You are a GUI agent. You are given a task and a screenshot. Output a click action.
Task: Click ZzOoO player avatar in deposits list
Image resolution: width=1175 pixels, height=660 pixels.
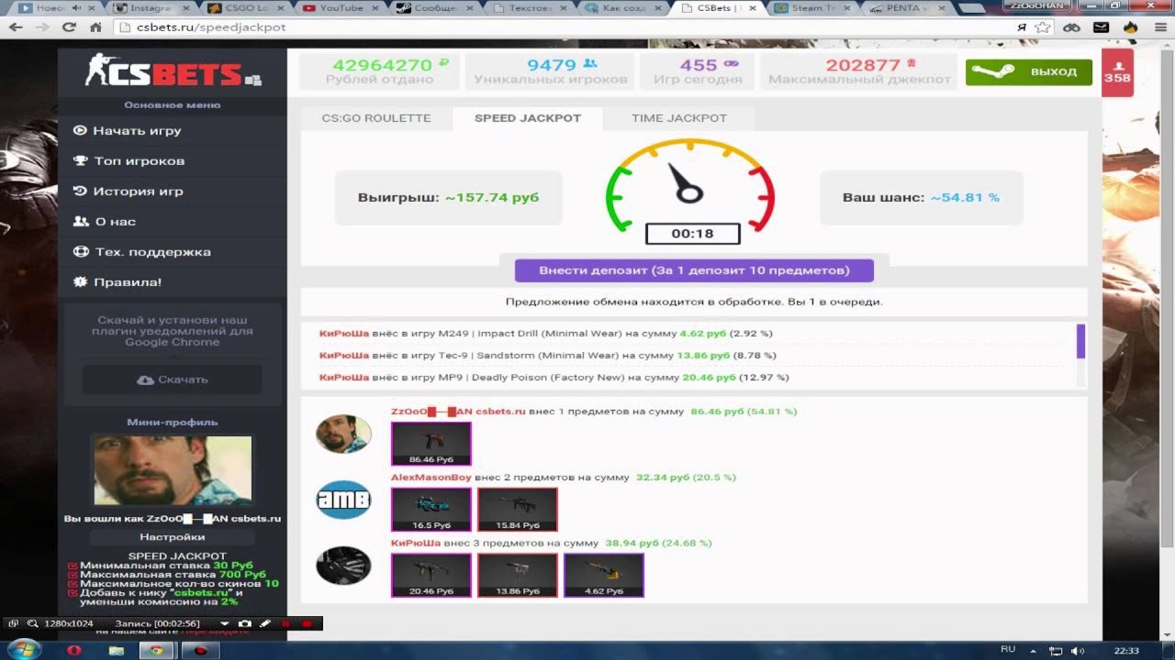click(343, 434)
